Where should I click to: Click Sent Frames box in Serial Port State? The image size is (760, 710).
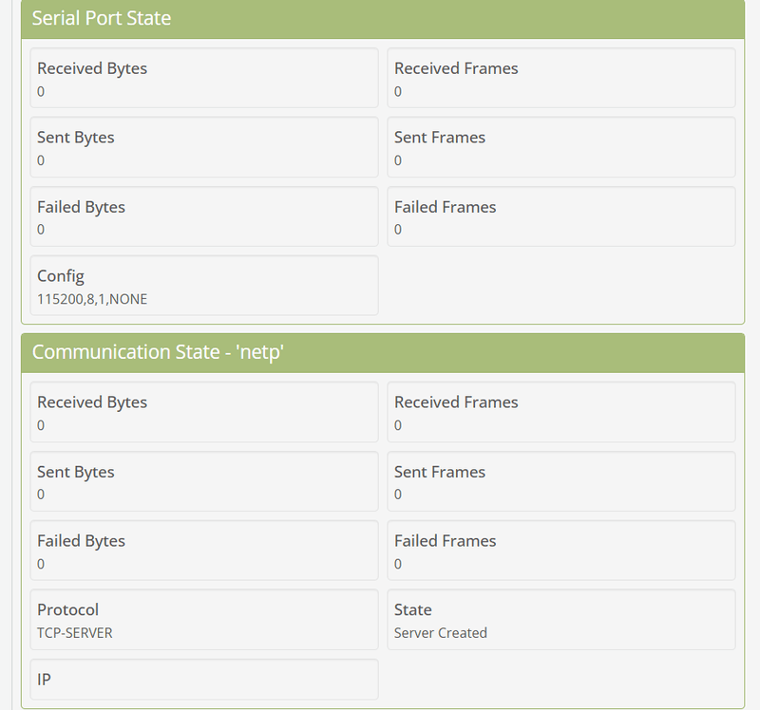pos(561,147)
